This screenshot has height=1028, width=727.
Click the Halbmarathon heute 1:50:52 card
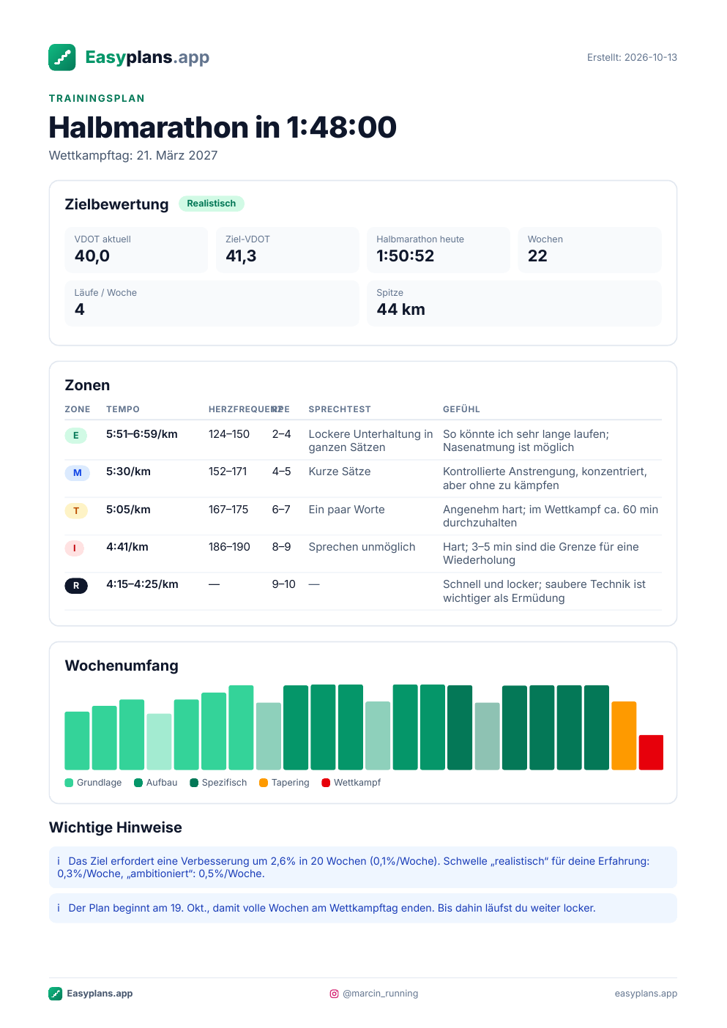439,250
